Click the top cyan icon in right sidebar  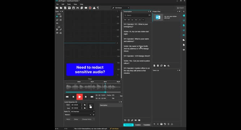tap(184, 16)
